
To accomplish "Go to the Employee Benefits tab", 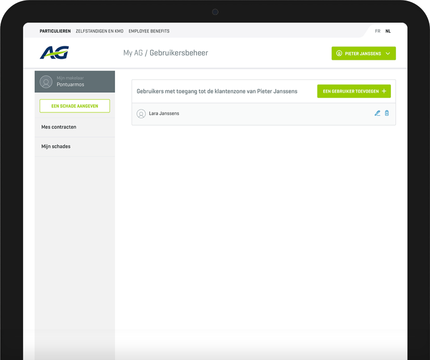I will [149, 31].
